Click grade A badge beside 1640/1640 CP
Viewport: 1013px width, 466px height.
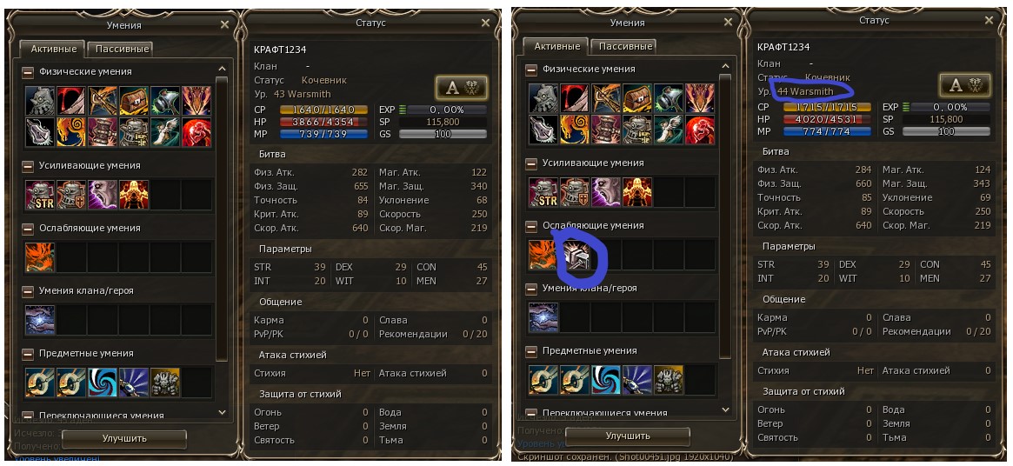tap(461, 87)
